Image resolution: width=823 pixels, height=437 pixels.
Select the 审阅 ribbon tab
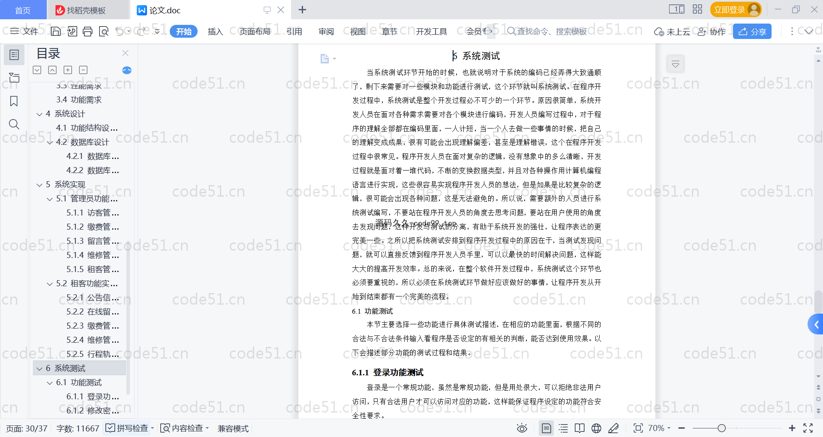pos(326,31)
